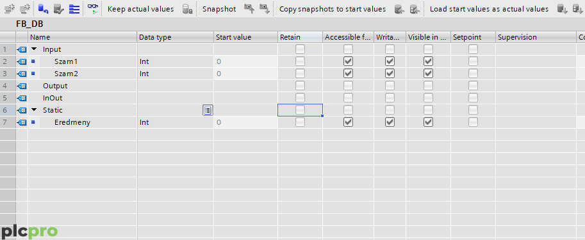Collapse the Static section
585x240 pixels.
pos(34,110)
